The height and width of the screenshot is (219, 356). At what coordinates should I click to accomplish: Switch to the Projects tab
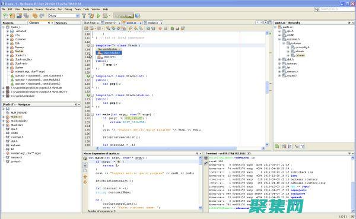(x=8, y=23)
